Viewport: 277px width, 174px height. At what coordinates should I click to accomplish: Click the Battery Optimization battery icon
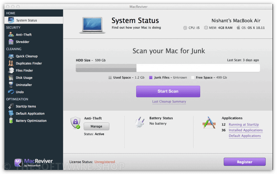[x=11, y=121]
